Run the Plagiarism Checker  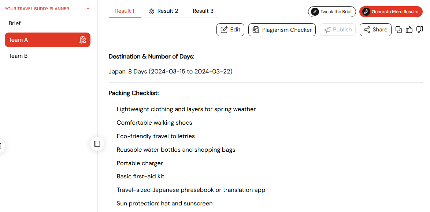pyautogui.click(x=282, y=30)
